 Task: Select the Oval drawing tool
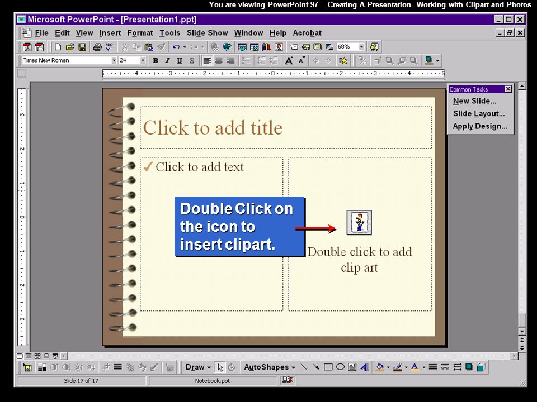[x=340, y=367]
